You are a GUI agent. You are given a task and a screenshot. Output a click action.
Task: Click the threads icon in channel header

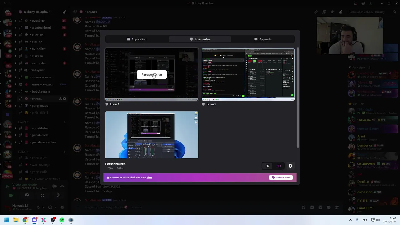(x=316, y=12)
